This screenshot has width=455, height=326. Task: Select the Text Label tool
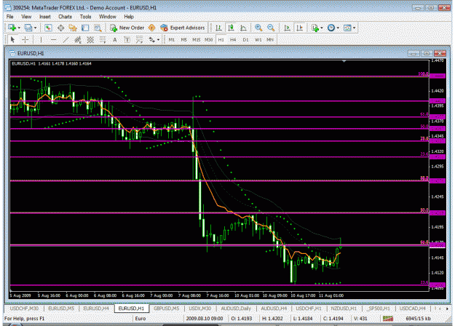127,40
